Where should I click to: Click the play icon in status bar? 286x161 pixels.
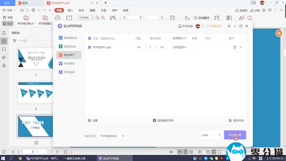click(200, 152)
